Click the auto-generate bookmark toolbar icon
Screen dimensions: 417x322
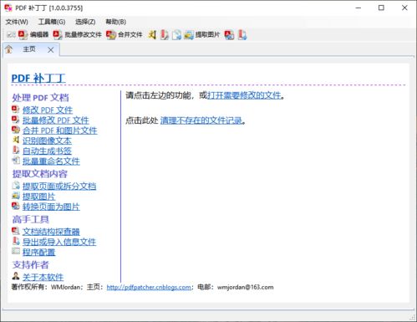click(x=165, y=34)
